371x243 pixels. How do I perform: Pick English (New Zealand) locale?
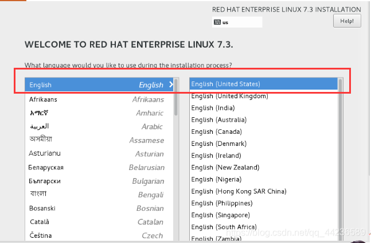[264, 167]
